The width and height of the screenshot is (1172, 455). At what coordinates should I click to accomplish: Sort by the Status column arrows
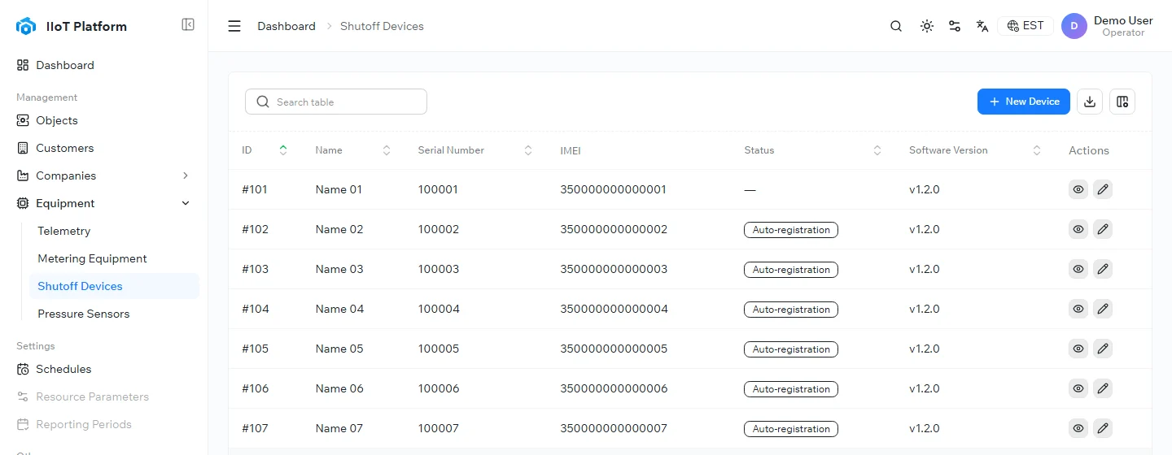pos(877,150)
